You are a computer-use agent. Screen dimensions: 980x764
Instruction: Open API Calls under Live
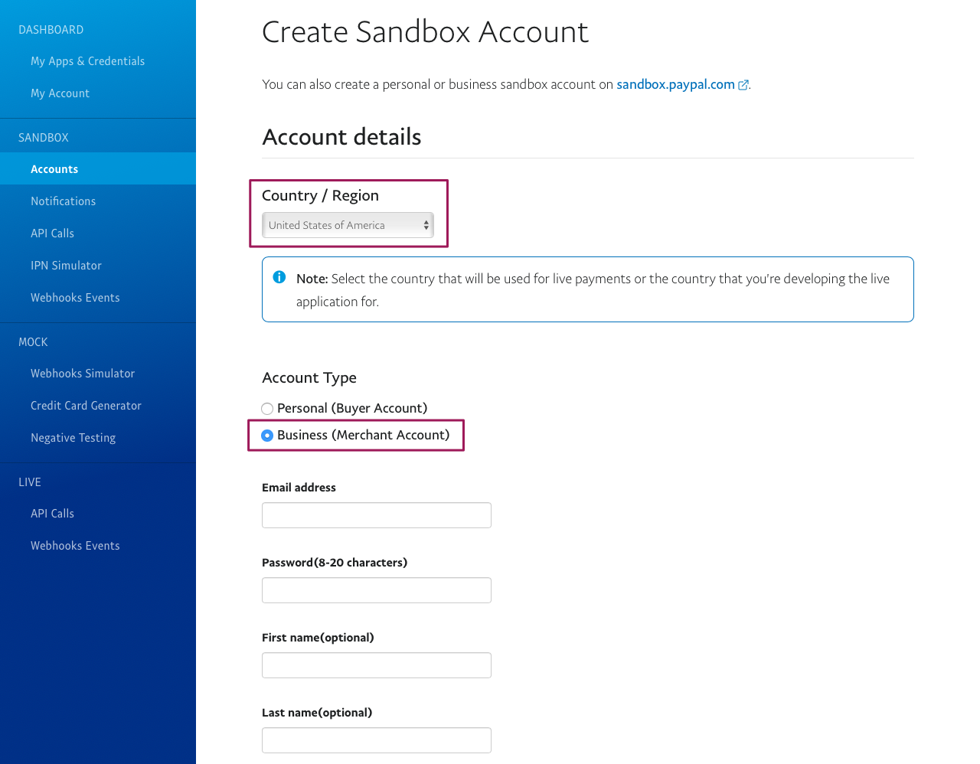click(x=52, y=514)
